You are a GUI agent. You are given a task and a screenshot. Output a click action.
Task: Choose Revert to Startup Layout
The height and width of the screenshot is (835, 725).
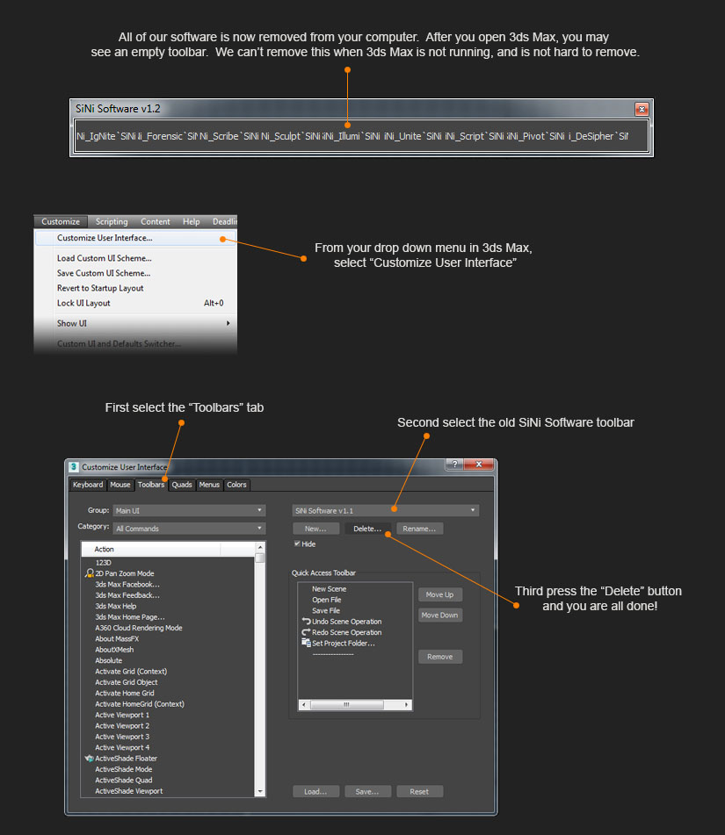point(100,288)
